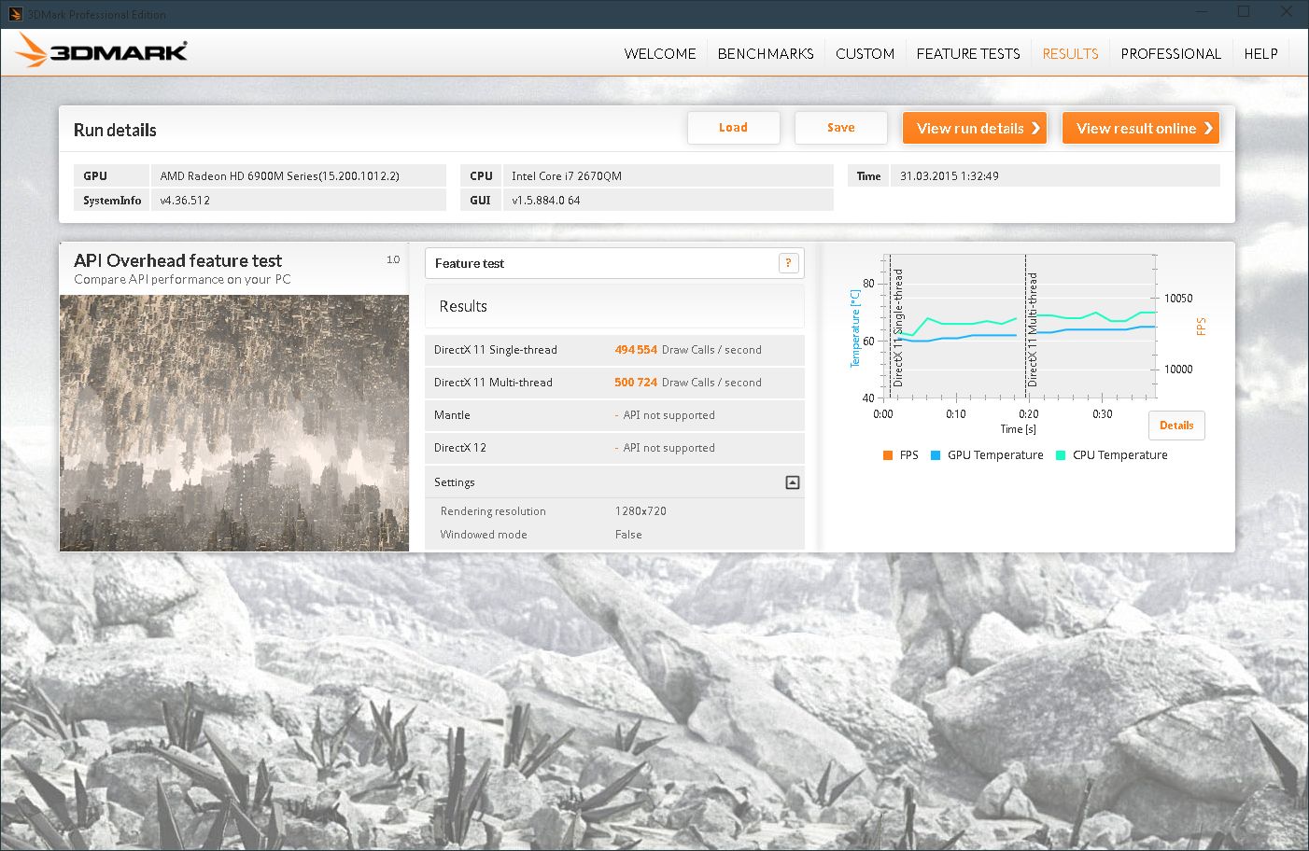Screen dimensions: 1309x851
Task: Click the DirectX 11 Multi-thread chart marker
Action: (1033, 329)
